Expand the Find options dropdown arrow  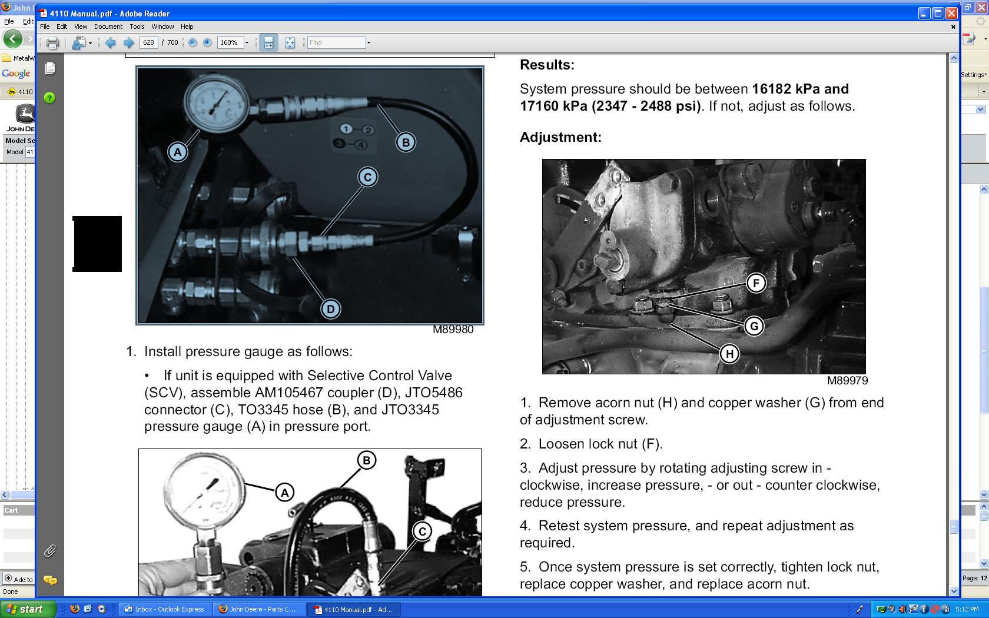(369, 43)
